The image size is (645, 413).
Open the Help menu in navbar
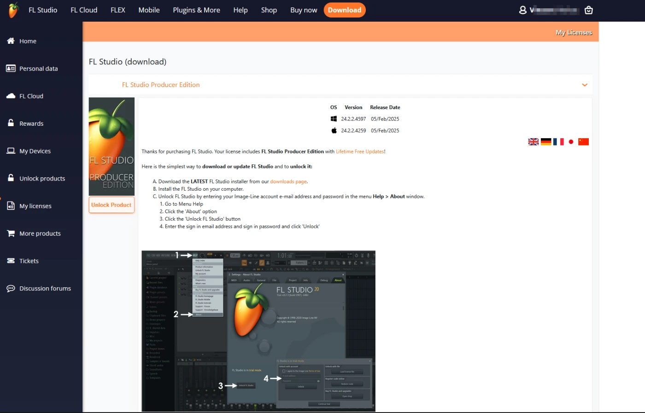coord(240,10)
